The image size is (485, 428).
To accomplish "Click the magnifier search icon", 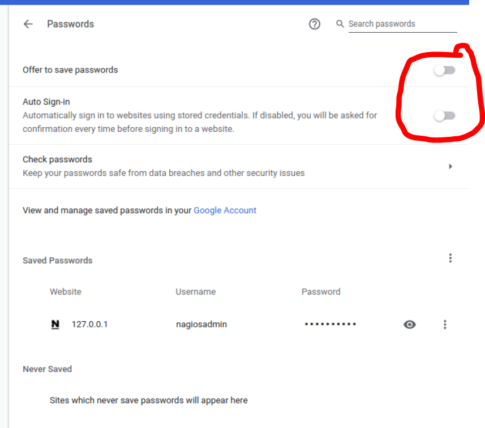I will pyautogui.click(x=340, y=24).
